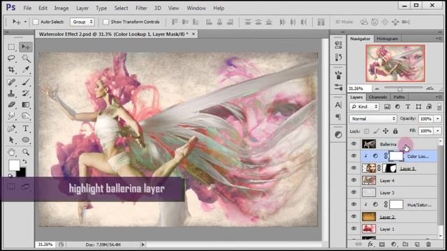447x251 pixels.
Task: Open the Paragraph panel icon
Action: [338, 116]
